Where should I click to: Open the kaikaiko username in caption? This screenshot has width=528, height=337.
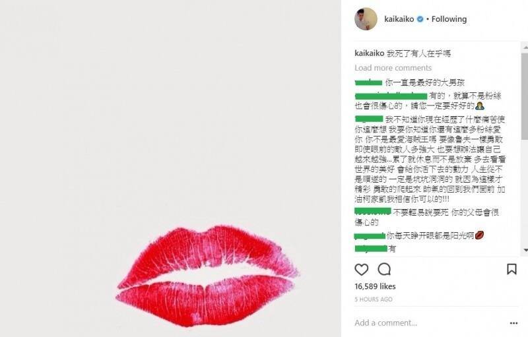370,53
